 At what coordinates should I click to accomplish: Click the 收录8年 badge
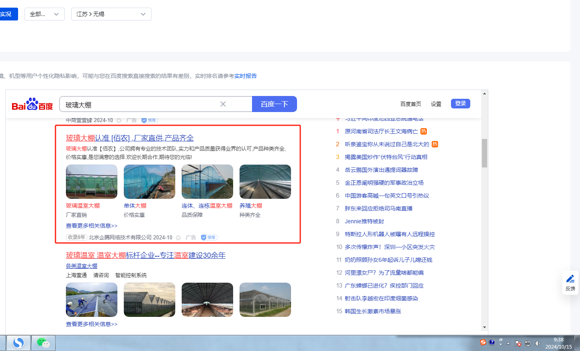coord(76,237)
